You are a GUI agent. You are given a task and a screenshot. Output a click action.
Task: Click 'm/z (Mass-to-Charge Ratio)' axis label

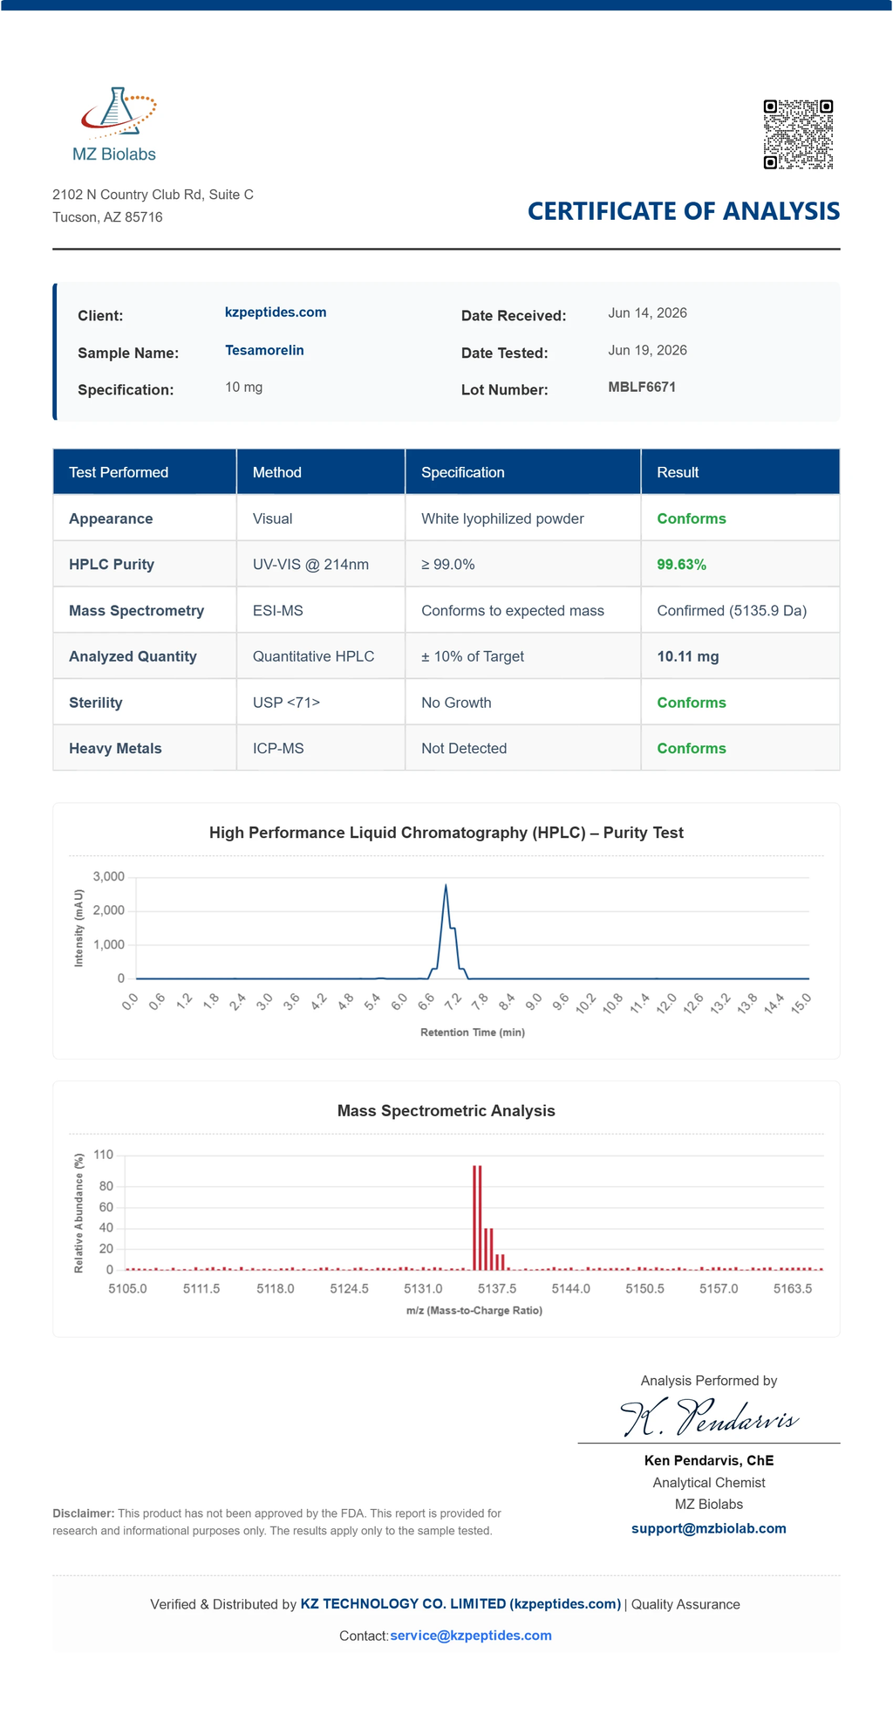tap(474, 1311)
